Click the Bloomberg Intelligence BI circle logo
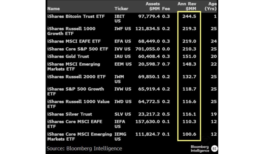The image size is (274, 154). click(x=214, y=148)
